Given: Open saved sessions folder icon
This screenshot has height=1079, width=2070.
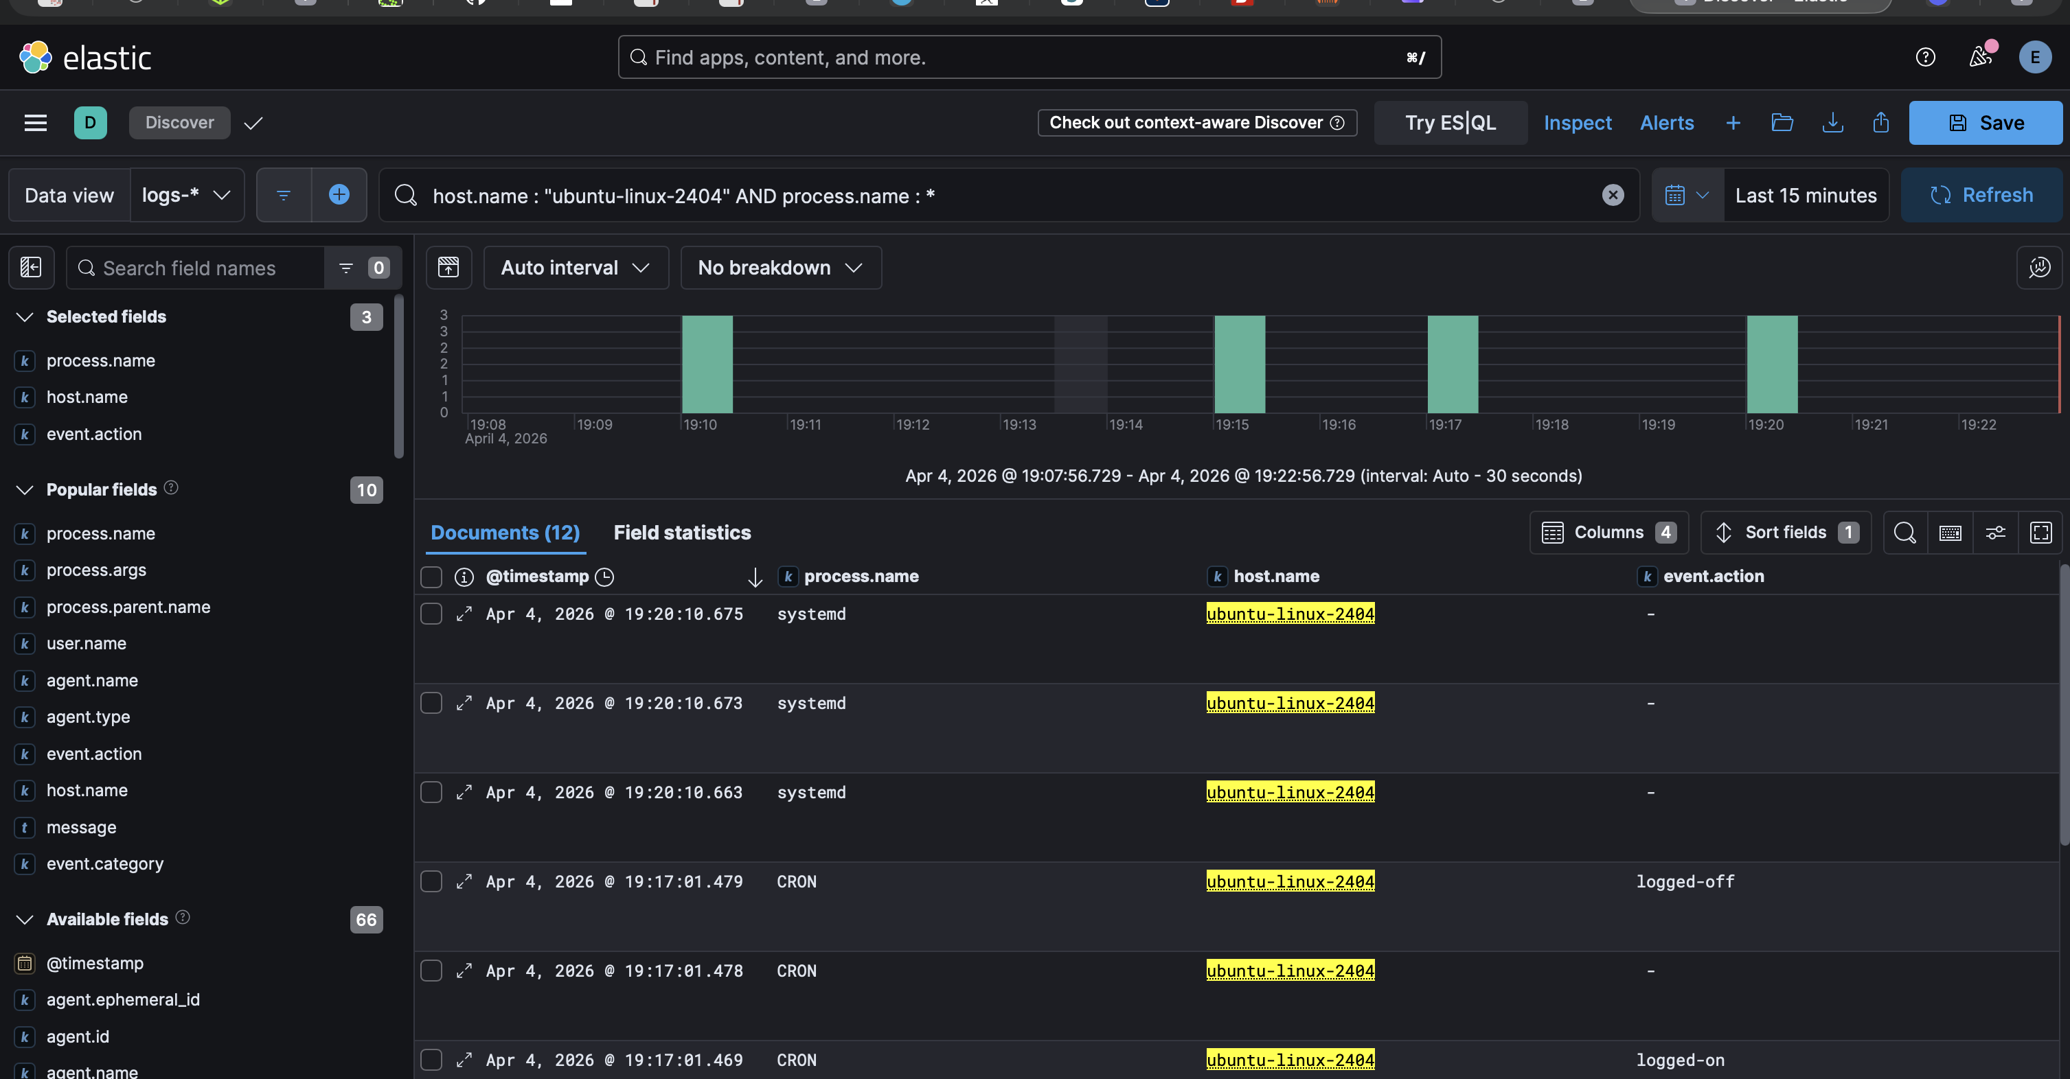Looking at the screenshot, I should 1782,123.
